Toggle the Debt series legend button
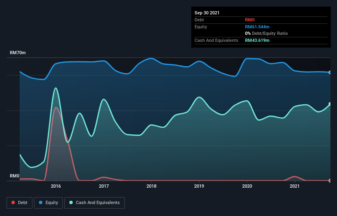Image resolution: width=337 pixels, height=216 pixels. click(x=20, y=203)
